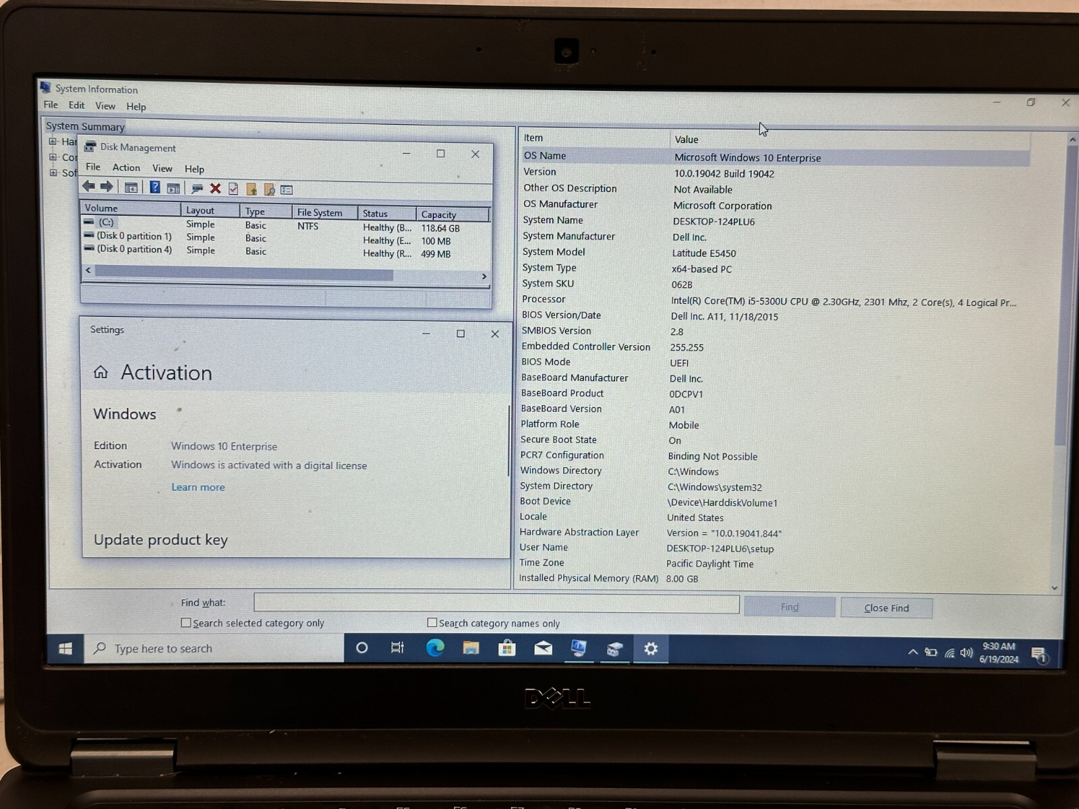
Task: Open System Information File menu
Action: point(51,104)
